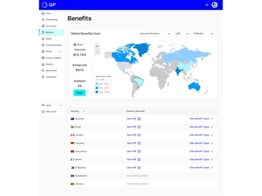Open Integrations in the sidebar
Viewport: 262px width, 196px height.
point(51,77)
